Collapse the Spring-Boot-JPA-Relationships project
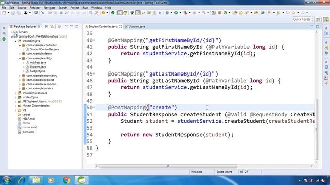330x185 pixels. coord(12,36)
